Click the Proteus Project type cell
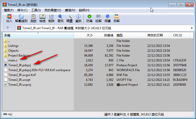The image size is (196, 119). point(127,65)
